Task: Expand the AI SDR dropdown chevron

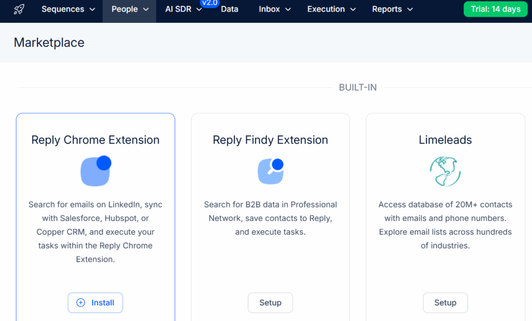Action: [199, 9]
